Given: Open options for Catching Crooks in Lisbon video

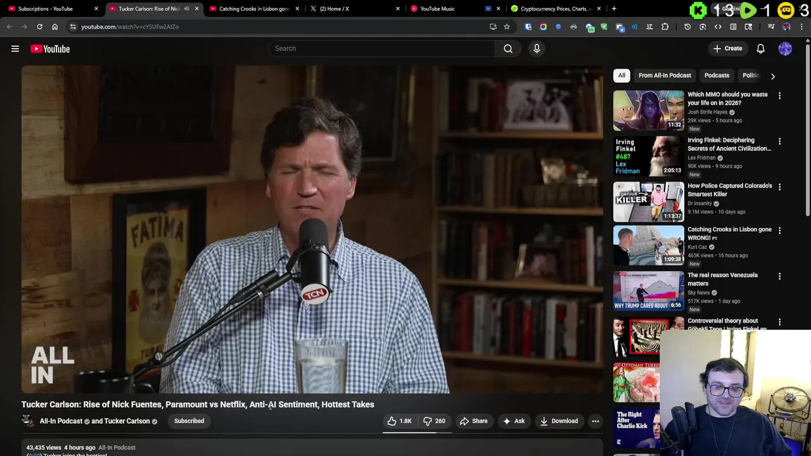Looking at the screenshot, I should pyautogui.click(x=779, y=231).
